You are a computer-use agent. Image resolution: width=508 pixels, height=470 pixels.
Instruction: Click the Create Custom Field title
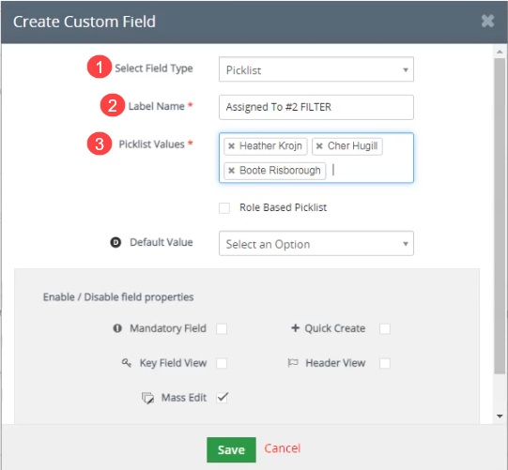tap(85, 22)
